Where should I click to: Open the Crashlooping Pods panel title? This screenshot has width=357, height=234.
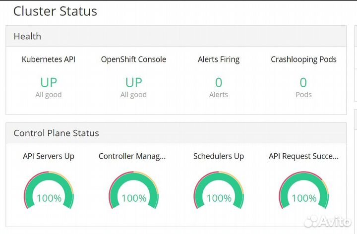(303, 59)
